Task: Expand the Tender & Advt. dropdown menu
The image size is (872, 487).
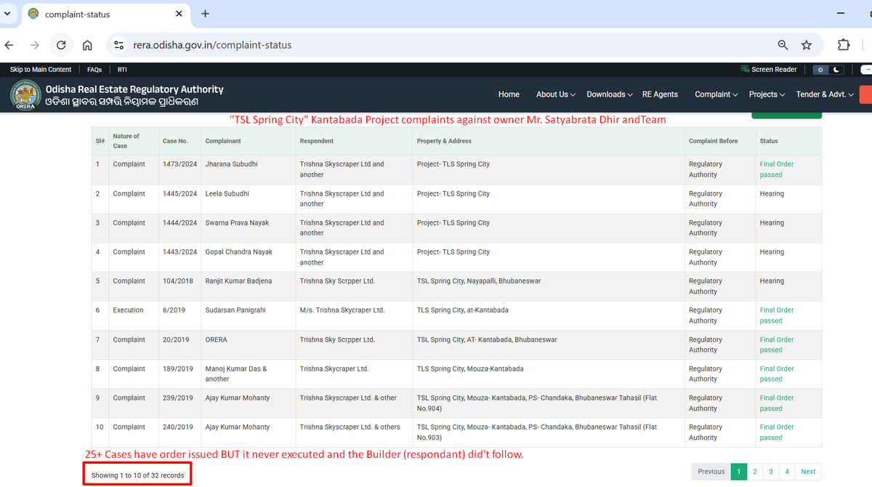Action: pyautogui.click(x=825, y=94)
